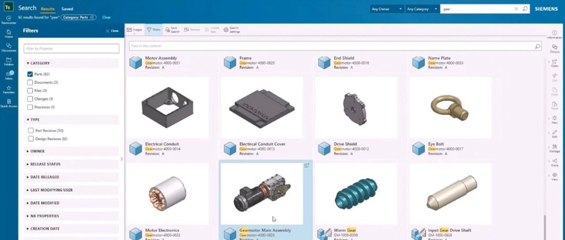Screen dimensions: 565x240
Task: Open Favorites star in sidebar
Action: [x=9, y=89]
